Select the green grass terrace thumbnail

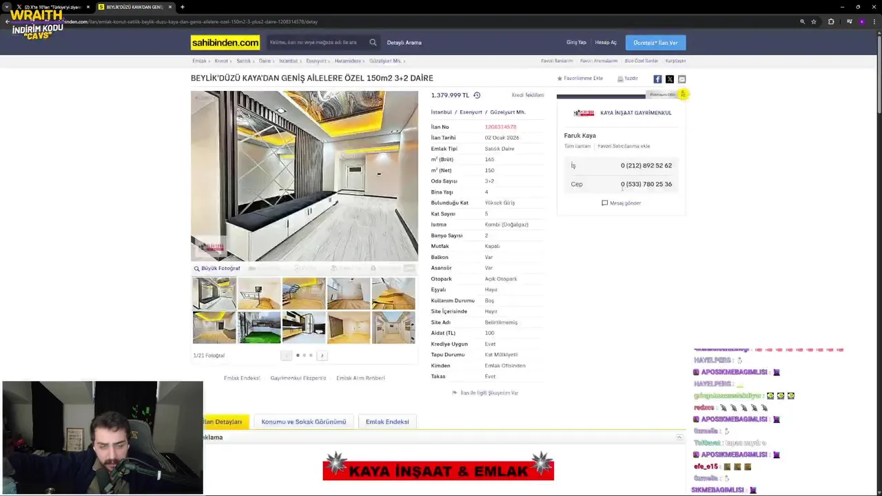259,327
